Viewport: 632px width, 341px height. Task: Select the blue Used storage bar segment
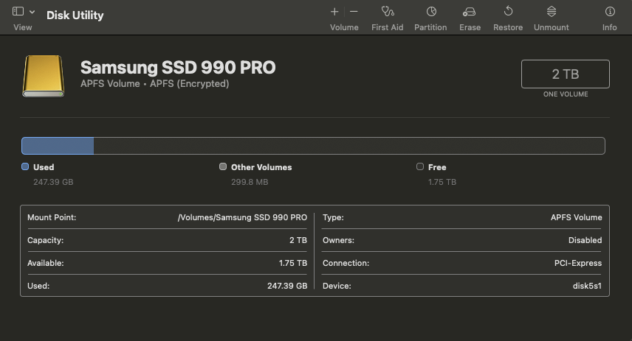coord(58,146)
